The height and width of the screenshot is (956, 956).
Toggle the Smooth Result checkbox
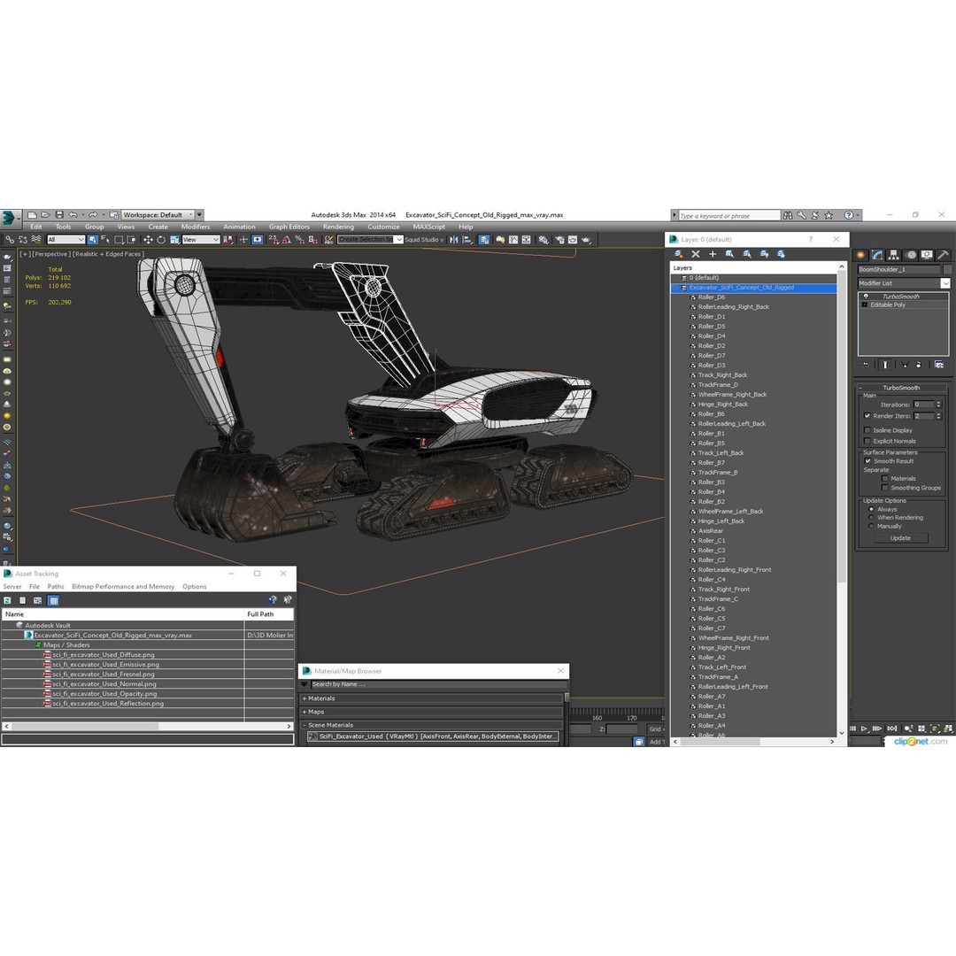(x=867, y=461)
